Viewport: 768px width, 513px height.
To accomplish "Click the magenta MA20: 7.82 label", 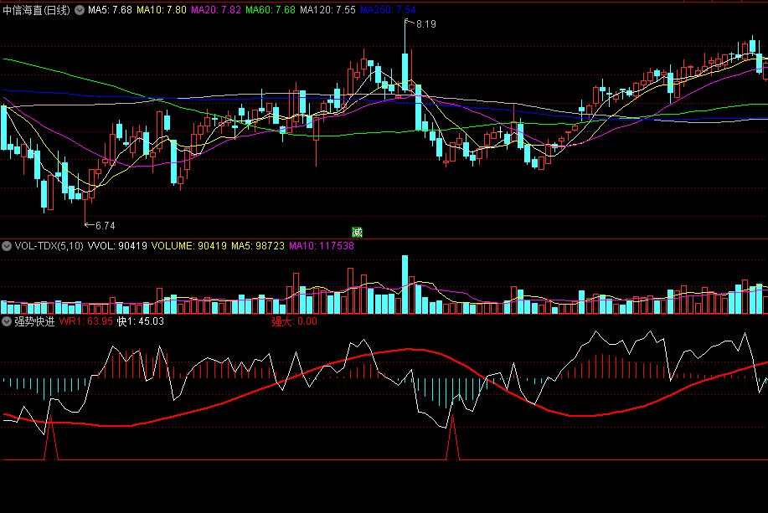I will (216, 10).
